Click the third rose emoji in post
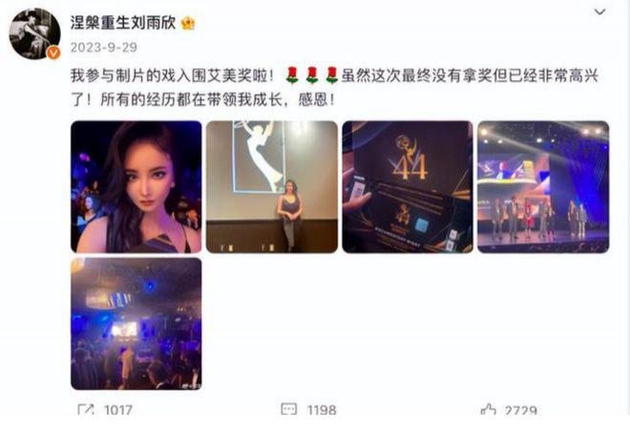The height and width of the screenshot is (435, 630). tap(332, 75)
